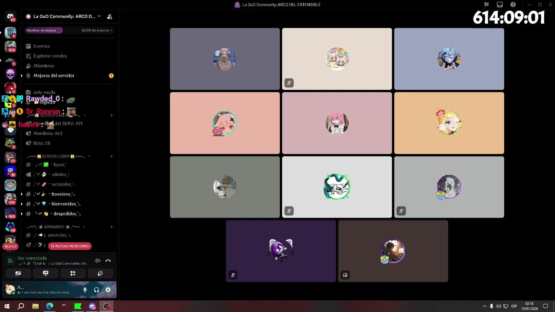Open the soundboard button
The image size is (555, 312).
tap(100, 273)
